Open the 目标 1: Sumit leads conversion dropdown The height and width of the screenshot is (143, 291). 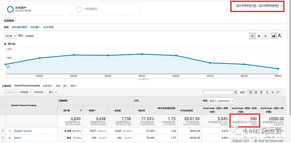[221, 101]
